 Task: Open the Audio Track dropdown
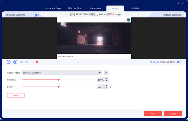click(62, 73)
